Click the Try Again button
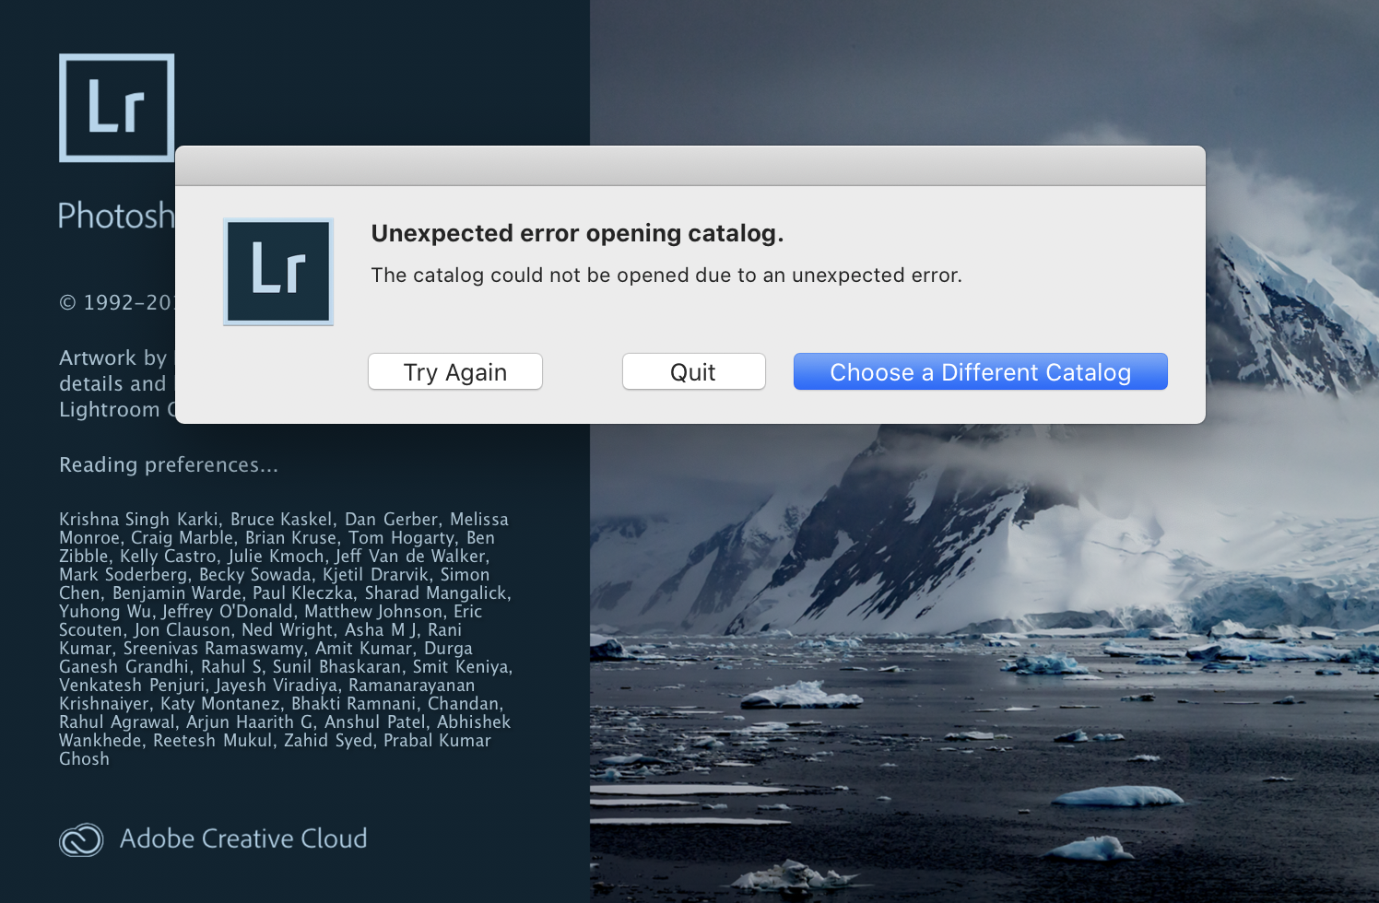This screenshot has width=1379, height=903. [454, 371]
